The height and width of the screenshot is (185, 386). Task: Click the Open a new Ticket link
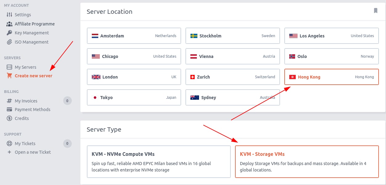click(x=33, y=152)
